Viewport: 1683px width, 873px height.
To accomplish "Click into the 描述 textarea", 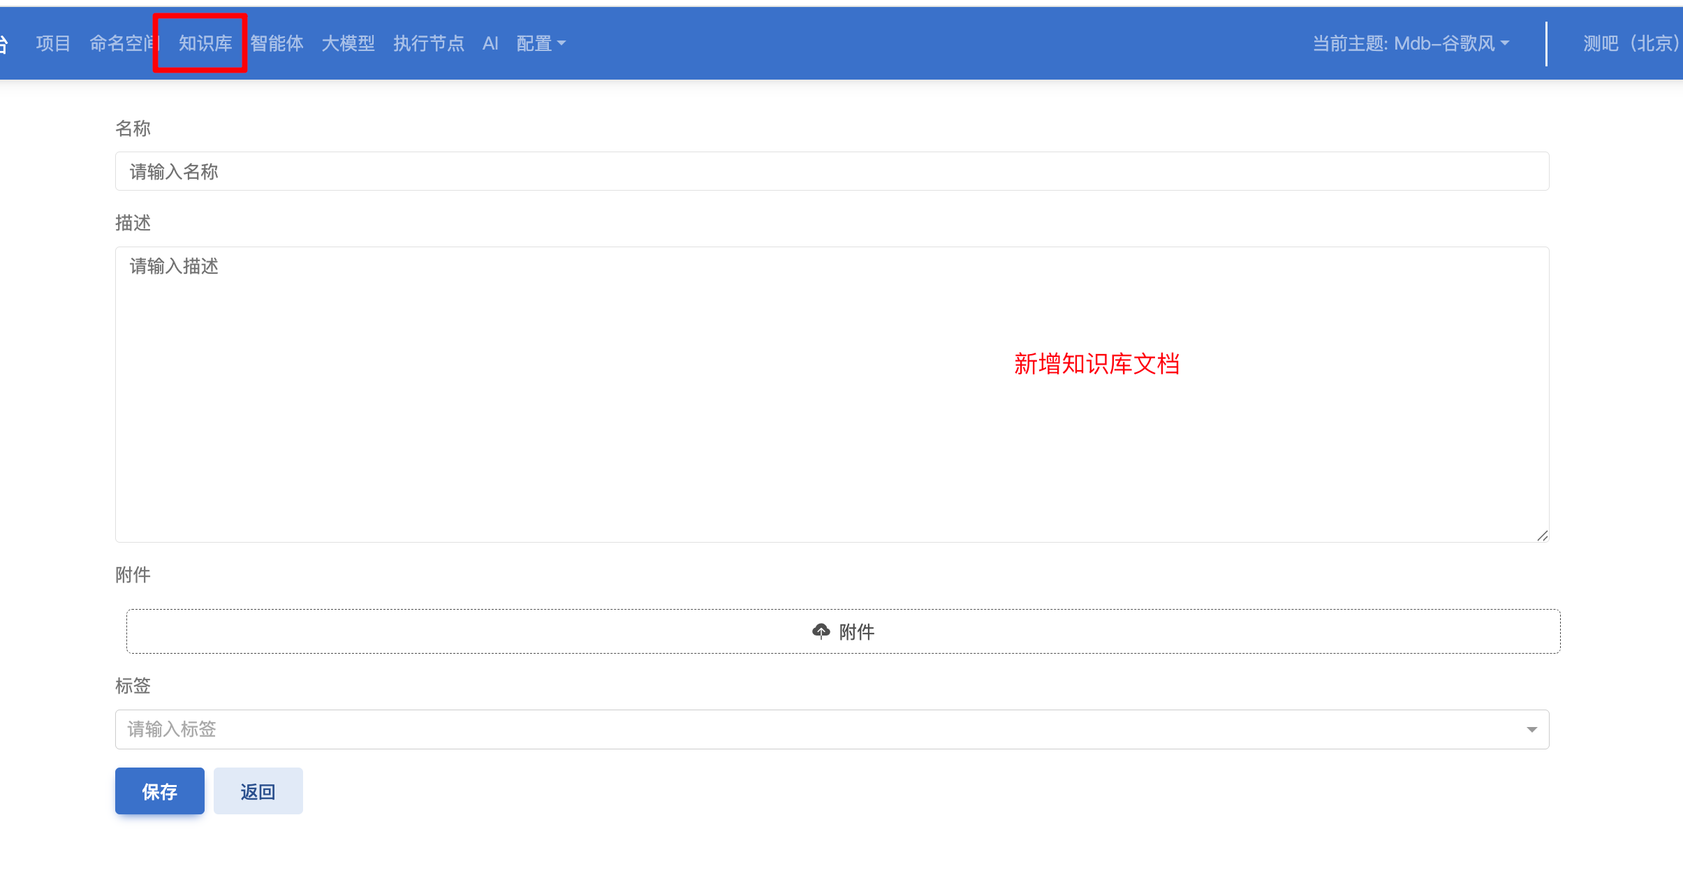I will pos(832,395).
